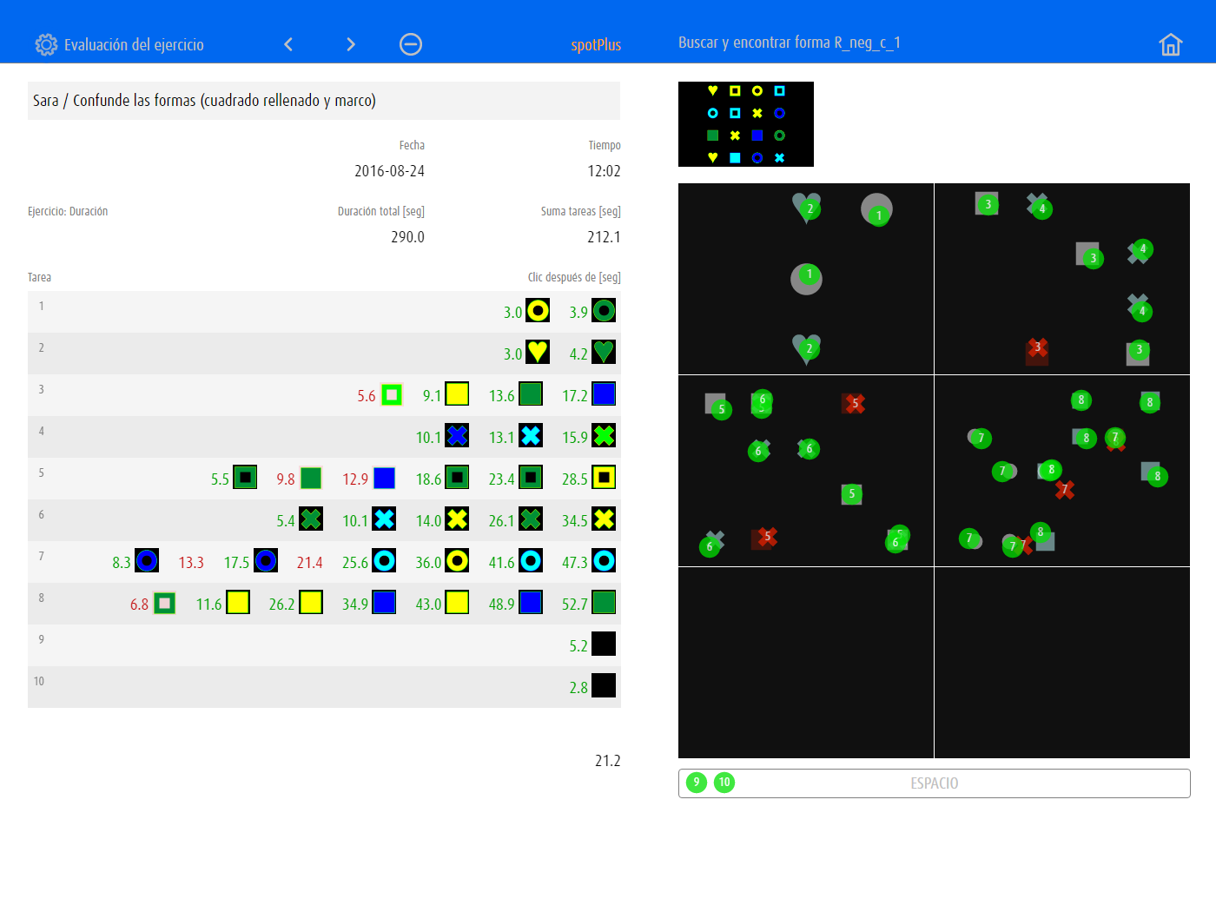This screenshot has height=912, width=1216.
Task: Select cyan ring icon at 47.3 seconds
Action: point(604,560)
